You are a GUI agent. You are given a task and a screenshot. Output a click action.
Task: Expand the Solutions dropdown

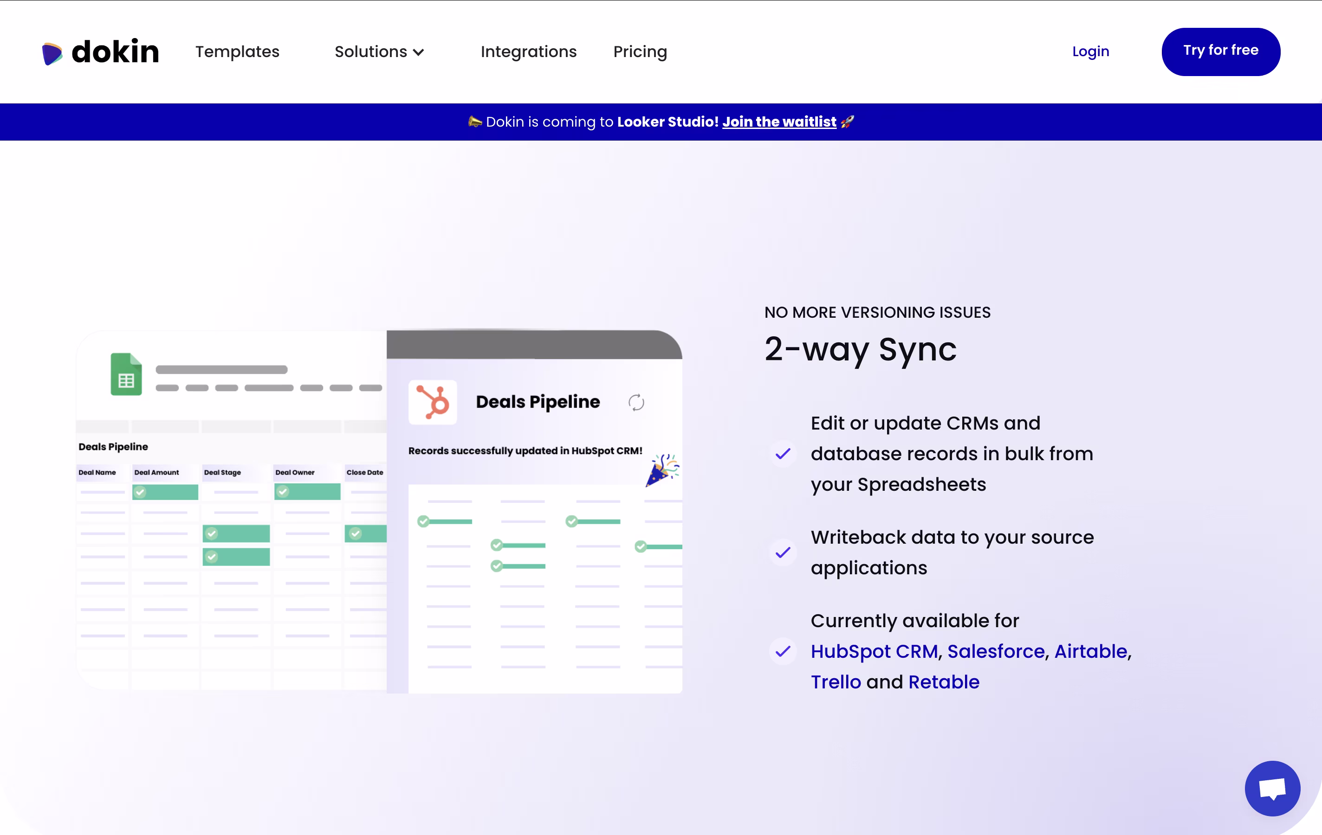tap(379, 51)
